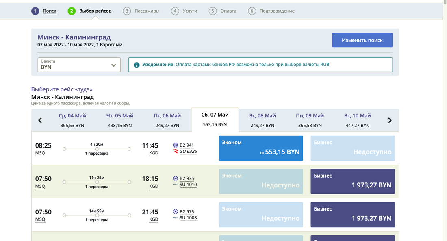This screenshot has height=241, width=447.
Task: Open the Валюта BYN currency dropdown
Action: pos(79,65)
